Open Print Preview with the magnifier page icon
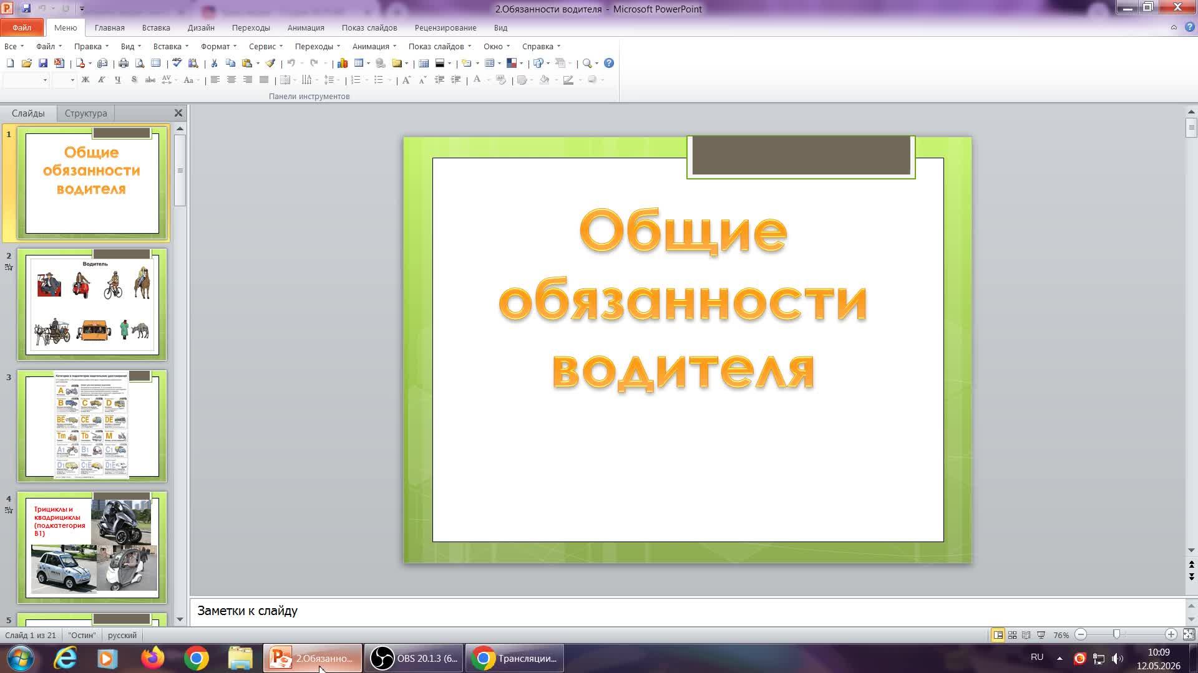1198x673 pixels. click(140, 63)
